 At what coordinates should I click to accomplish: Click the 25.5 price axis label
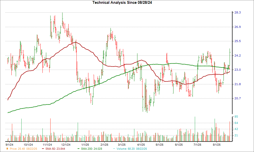[x=238, y=41]
